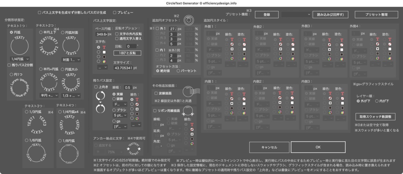Choose the black square icon under 文字色
Viewport: 403px width, 174px height.
point(104,57)
